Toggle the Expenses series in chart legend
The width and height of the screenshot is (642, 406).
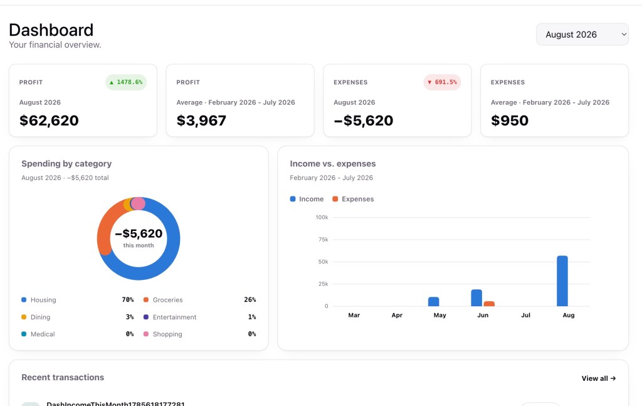353,199
